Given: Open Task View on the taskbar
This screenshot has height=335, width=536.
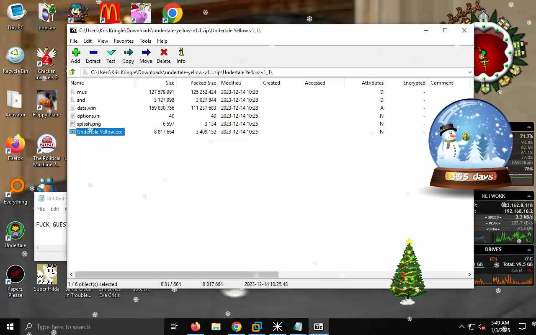Looking at the screenshot, I should pos(174,327).
